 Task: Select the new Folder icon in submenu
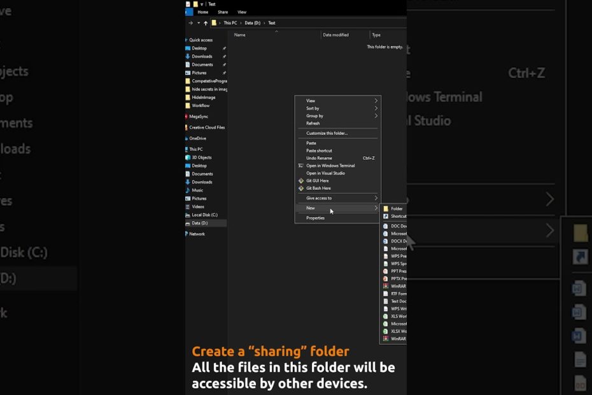386,209
